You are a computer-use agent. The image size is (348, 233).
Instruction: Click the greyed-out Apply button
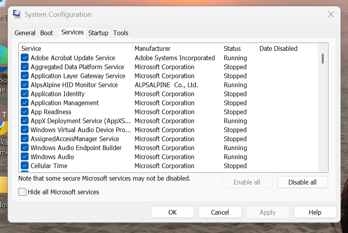click(268, 212)
